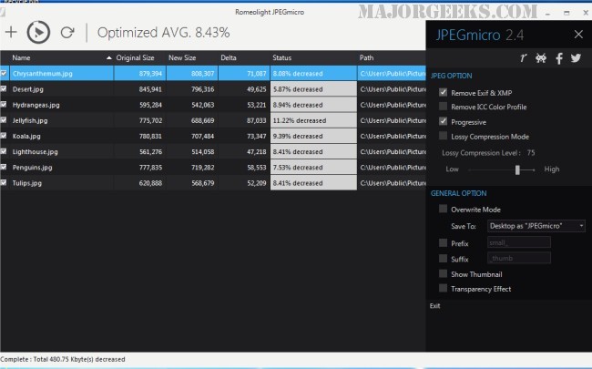The height and width of the screenshot is (369, 592).
Task: Uncheck the Desert.jpg row checkbox
Action: point(4,88)
